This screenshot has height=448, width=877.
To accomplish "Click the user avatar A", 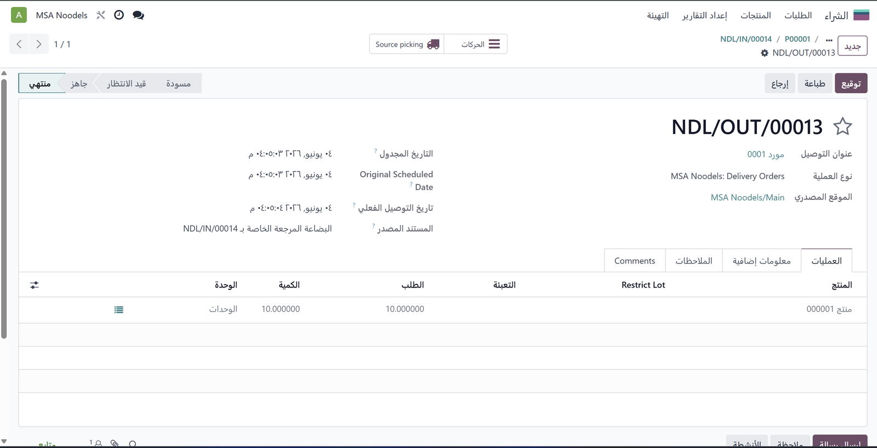I will (19, 15).
